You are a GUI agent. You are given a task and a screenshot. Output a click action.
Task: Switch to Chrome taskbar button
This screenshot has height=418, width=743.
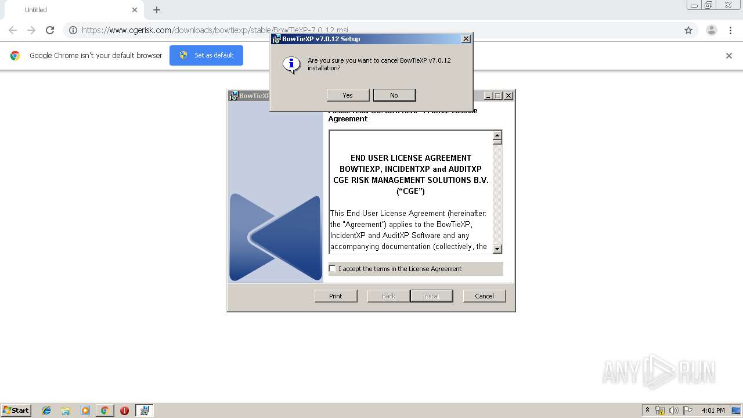(x=104, y=410)
